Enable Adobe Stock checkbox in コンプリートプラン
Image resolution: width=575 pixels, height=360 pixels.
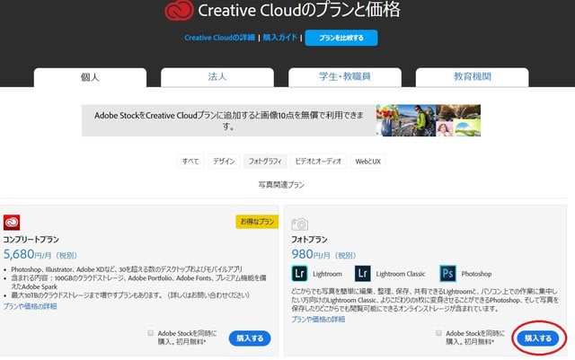coord(150,333)
